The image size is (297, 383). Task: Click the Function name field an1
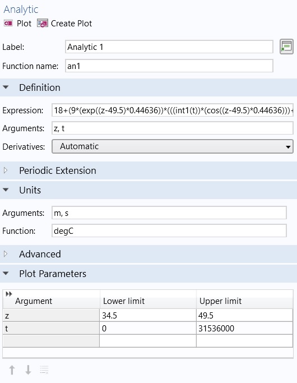pyautogui.click(x=169, y=66)
